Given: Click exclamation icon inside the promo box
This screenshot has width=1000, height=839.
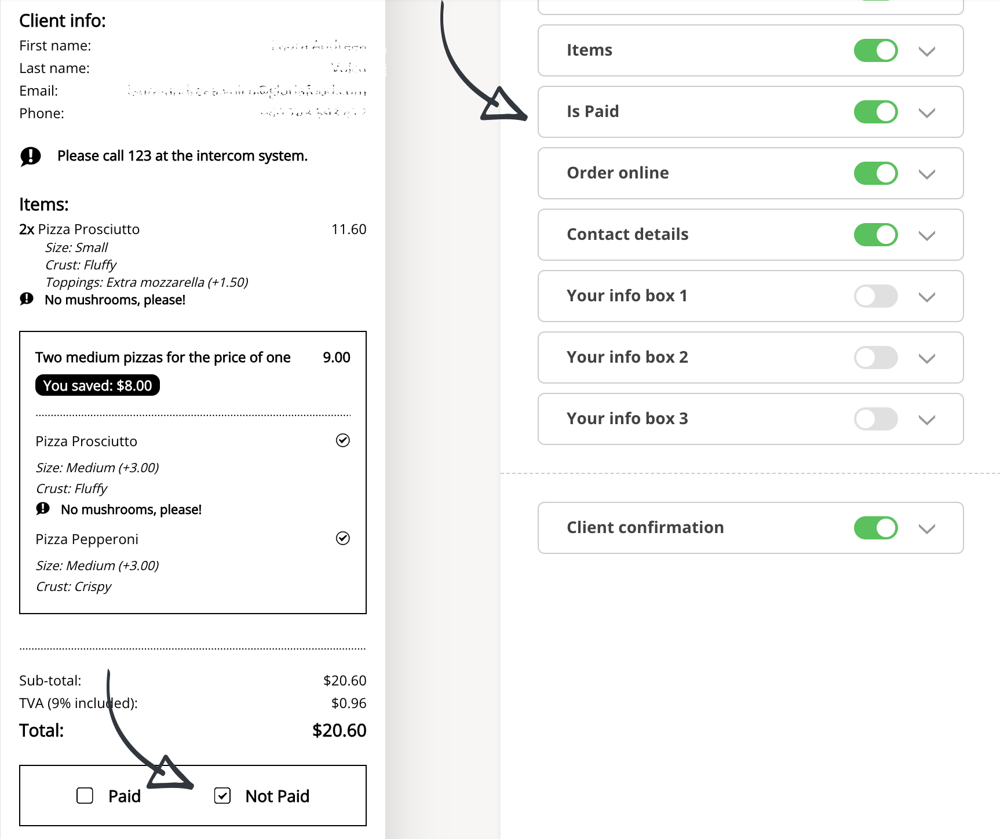Looking at the screenshot, I should tap(43, 509).
